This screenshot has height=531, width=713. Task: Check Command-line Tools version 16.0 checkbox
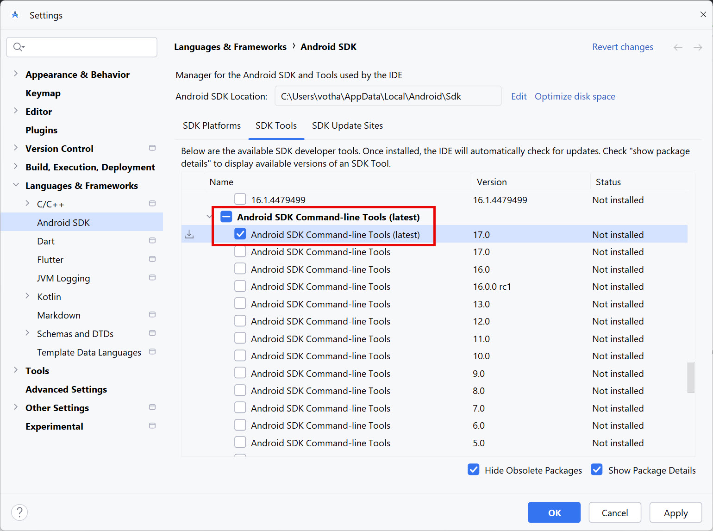pos(240,269)
